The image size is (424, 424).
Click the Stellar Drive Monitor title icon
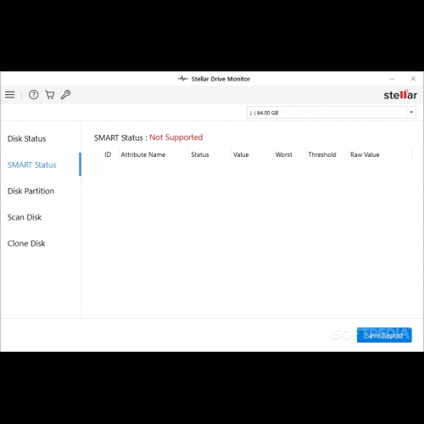click(183, 79)
